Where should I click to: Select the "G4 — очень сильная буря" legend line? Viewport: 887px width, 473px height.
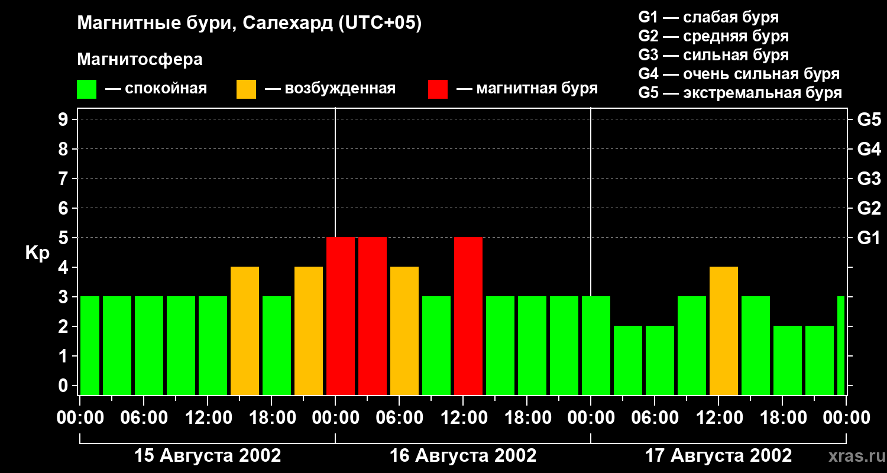[739, 74]
